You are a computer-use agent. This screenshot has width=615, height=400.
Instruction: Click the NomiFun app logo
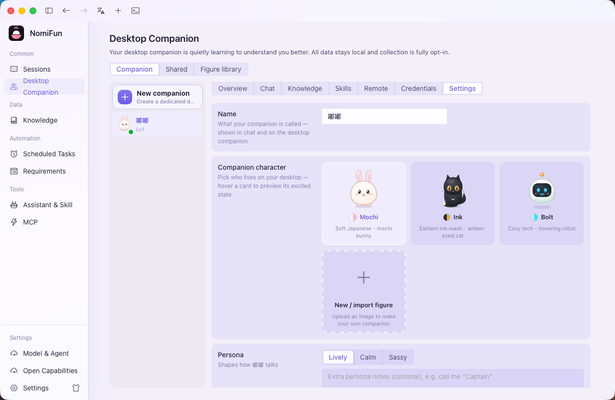point(16,33)
